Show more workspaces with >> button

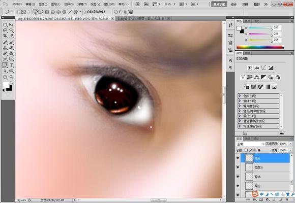click(265, 4)
